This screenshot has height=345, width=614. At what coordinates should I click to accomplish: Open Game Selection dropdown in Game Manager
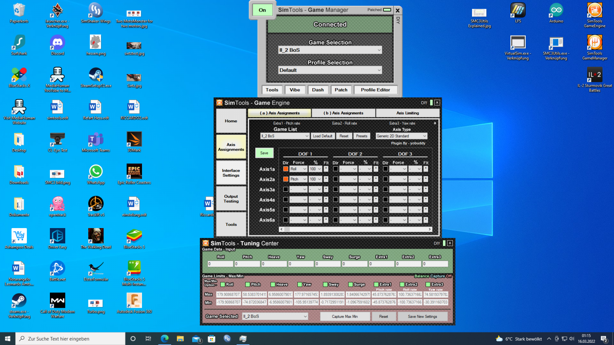tap(330, 50)
